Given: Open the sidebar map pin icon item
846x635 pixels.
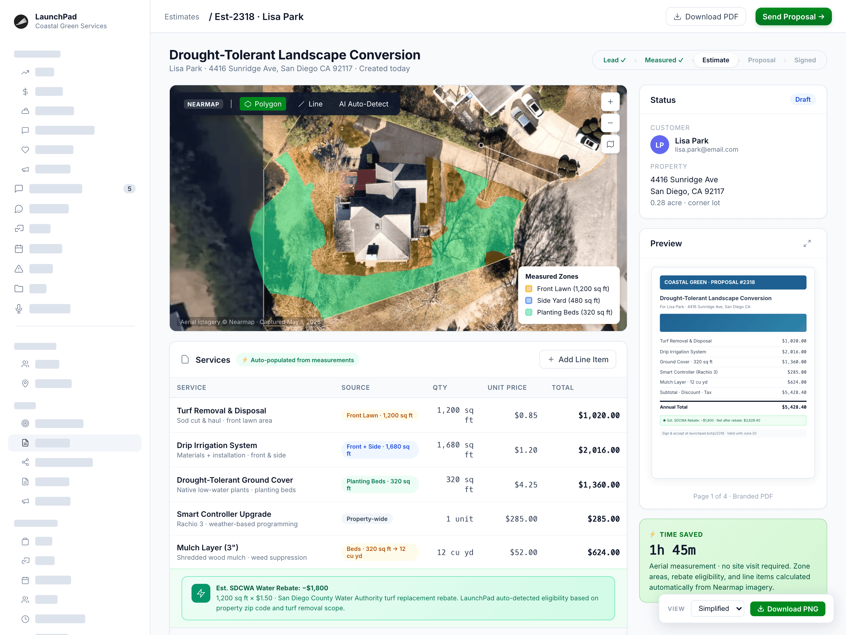Looking at the screenshot, I should 25,384.
